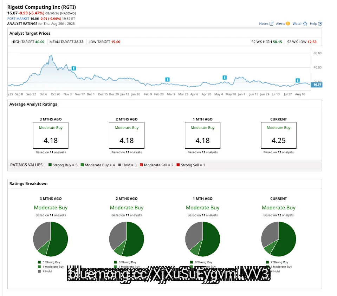This screenshot has height=296, width=337.
Task: Click the earnings E marker near Nov 3
Action: tap(74, 68)
